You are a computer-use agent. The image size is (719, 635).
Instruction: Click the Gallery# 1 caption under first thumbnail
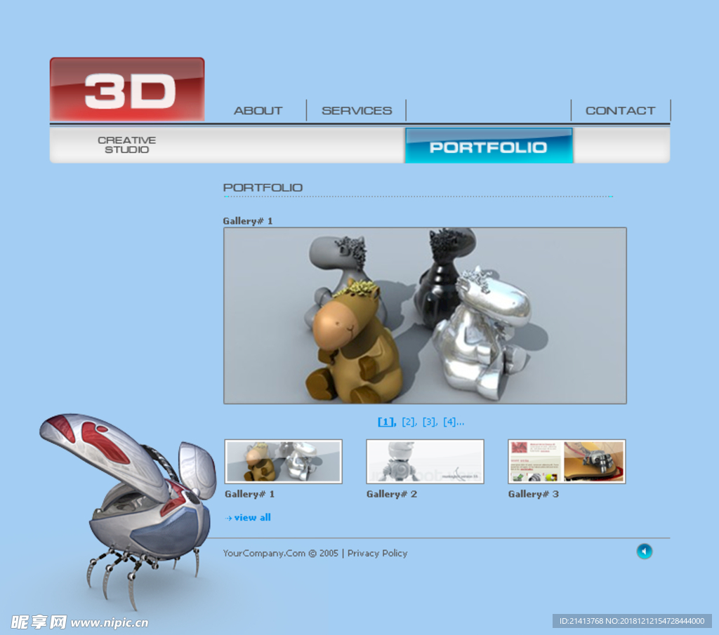tap(249, 495)
